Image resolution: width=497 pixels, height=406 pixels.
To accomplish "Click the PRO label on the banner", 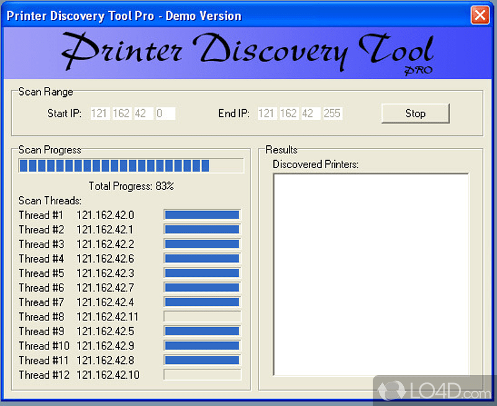I will click(419, 70).
